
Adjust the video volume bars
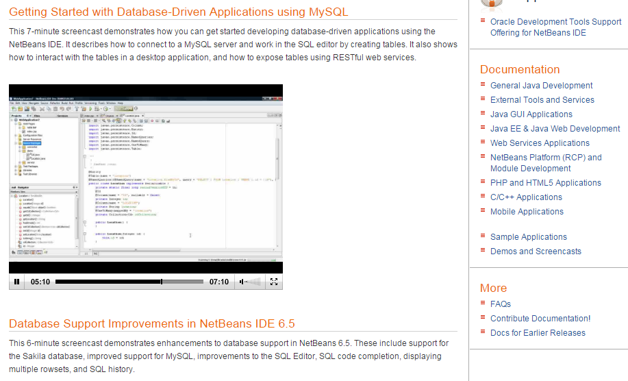pyautogui.click(x=253, y=282)
